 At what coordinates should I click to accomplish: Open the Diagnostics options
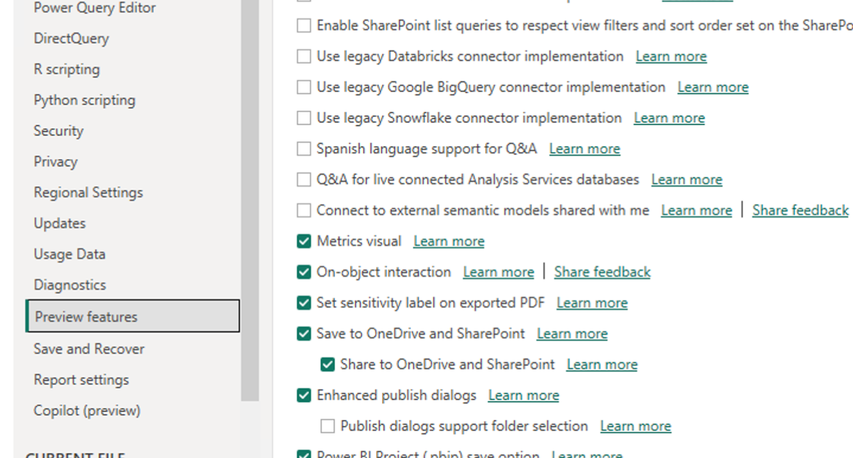[70, 285]
